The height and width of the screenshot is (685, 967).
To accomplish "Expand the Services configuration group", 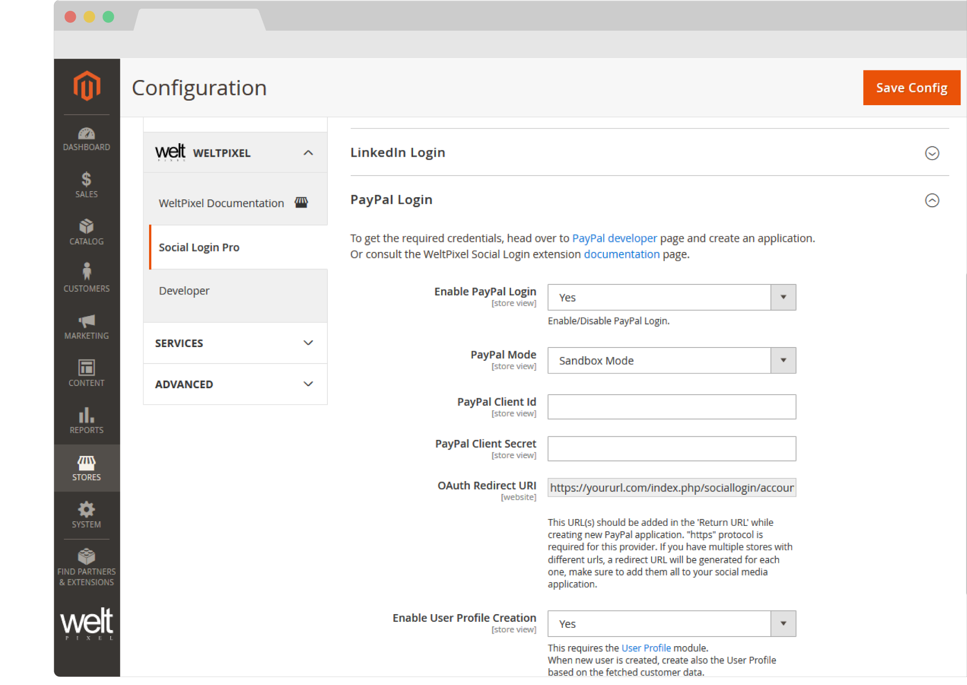I will pyautogui.click(x=235, y=343).
